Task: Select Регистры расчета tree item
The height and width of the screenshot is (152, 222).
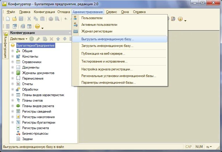Action: tap(36, 128)
